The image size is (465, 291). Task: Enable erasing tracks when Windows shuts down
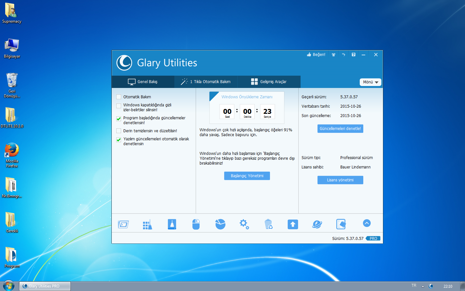(x=119, y=106)
